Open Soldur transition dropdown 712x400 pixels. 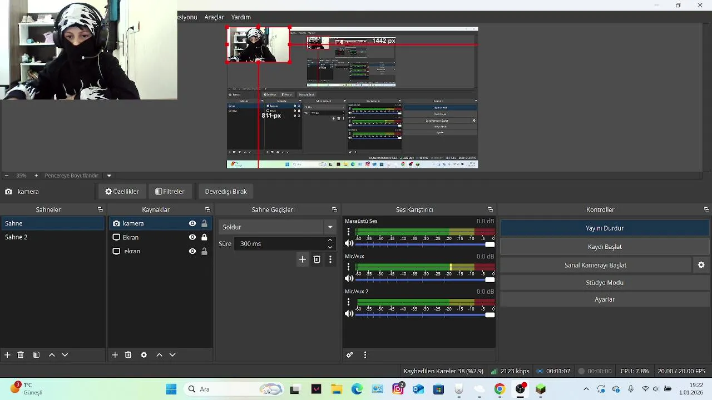coord(330,227)
